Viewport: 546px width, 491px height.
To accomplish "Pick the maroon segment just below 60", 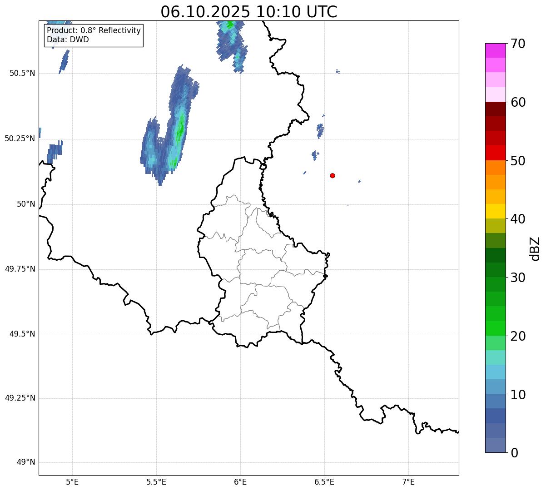I will tap(495, 109).
